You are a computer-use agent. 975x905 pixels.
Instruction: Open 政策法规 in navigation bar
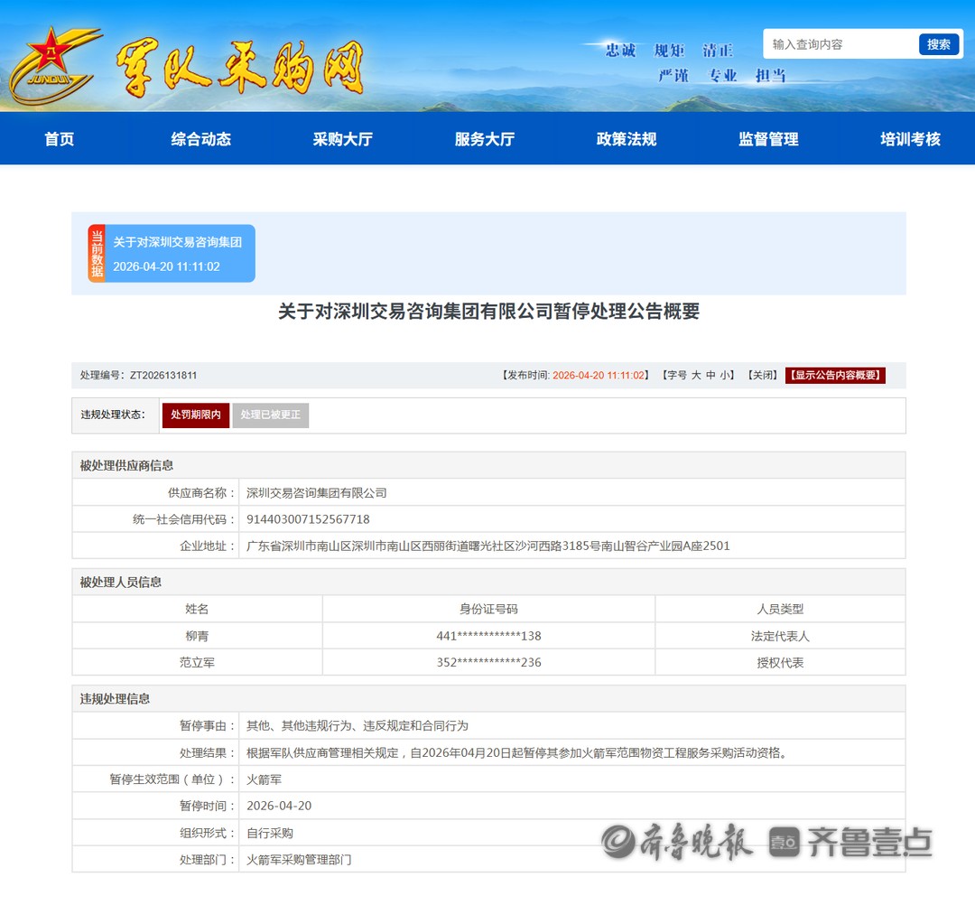tap(627, 139)
